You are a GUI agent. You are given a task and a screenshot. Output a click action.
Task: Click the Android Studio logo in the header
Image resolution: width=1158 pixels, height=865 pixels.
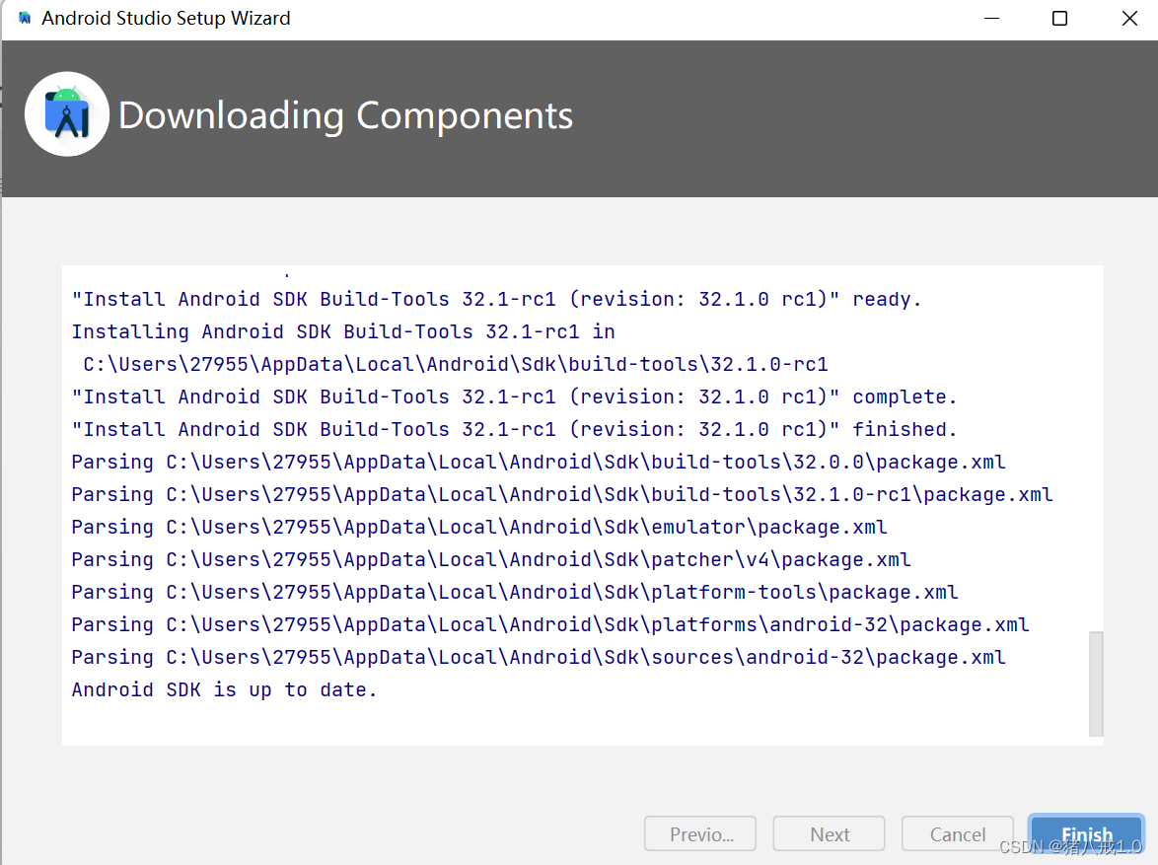click(66, 113)
